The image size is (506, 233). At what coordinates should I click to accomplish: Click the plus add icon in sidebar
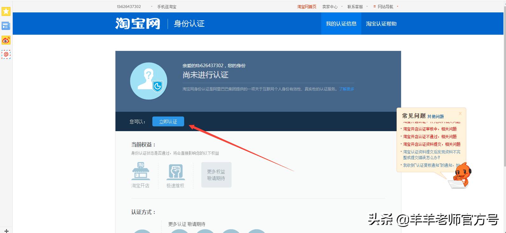pos(6,231)
